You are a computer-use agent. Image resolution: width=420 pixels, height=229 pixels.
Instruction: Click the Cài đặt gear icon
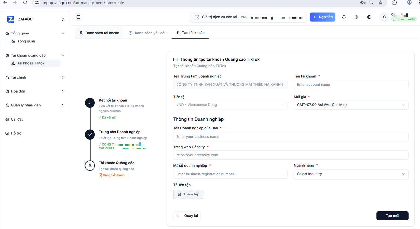pos(7,119)
